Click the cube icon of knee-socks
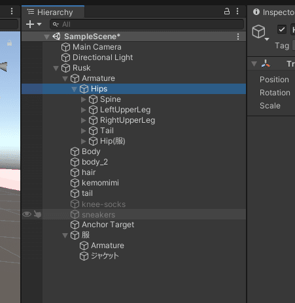The width and height of the screenshot is (295, 303). [75, 204]
